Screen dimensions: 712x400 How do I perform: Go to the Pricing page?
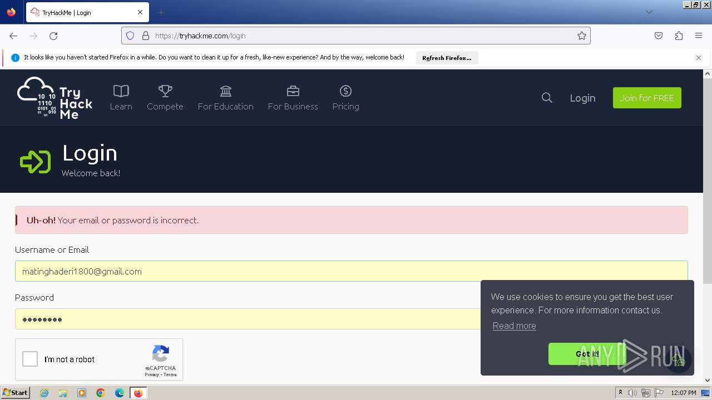click(345, 98)
